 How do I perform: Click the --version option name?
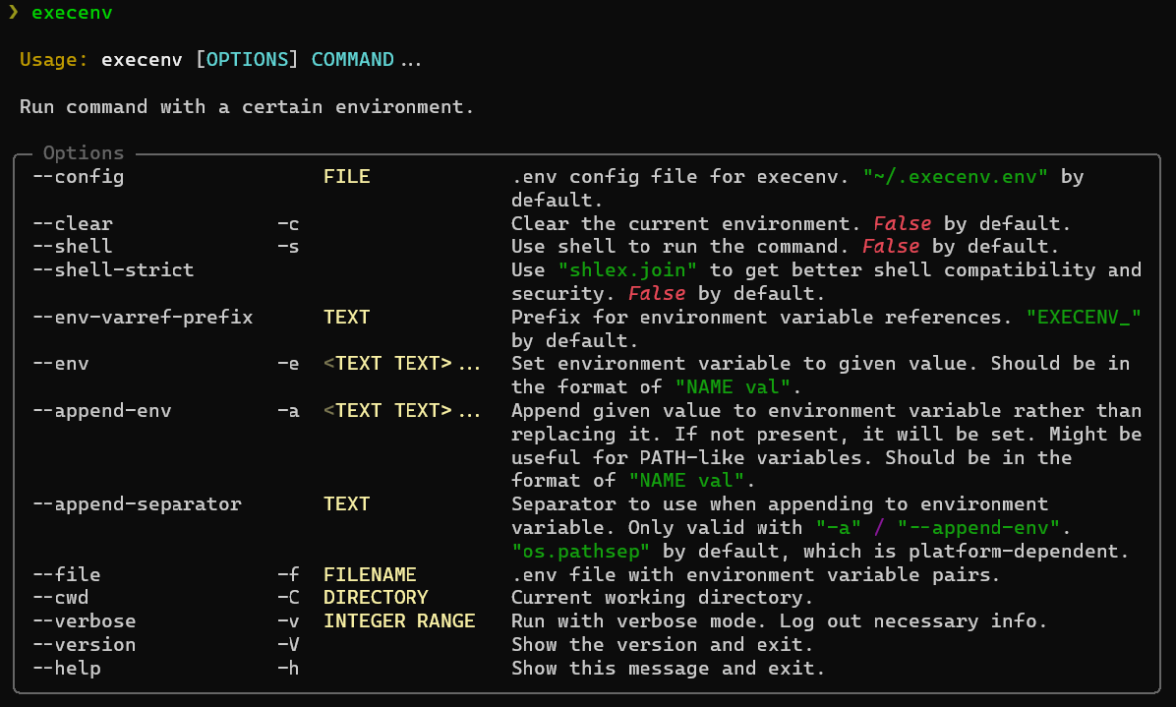tap(85, 645)
